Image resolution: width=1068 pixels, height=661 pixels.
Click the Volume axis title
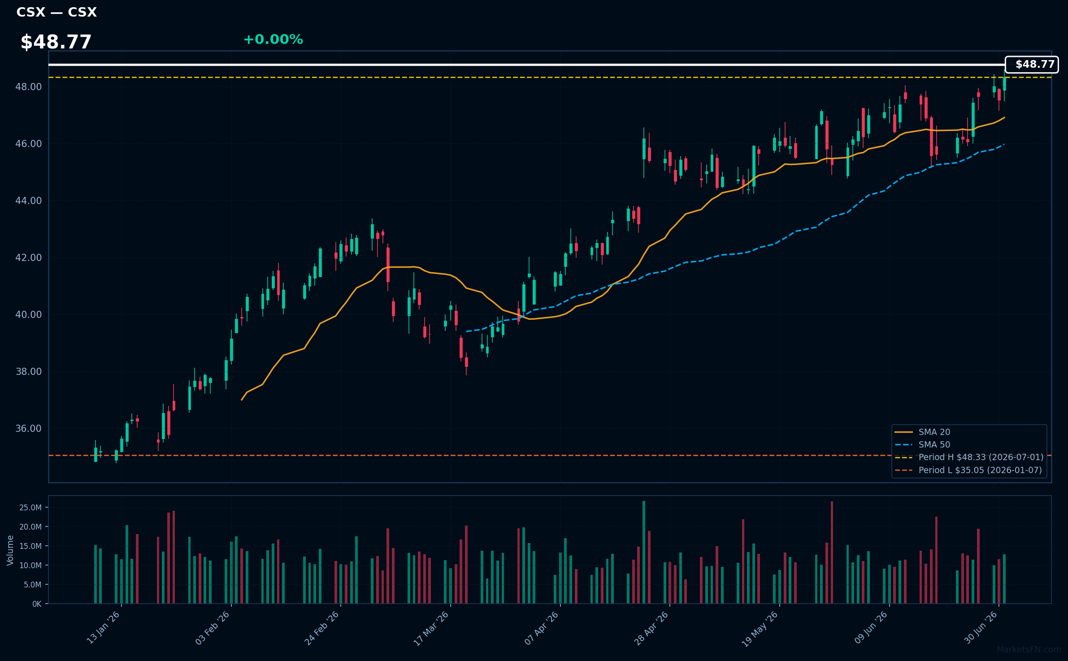click(10, 550)
